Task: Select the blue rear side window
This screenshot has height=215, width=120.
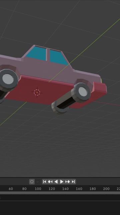Action: [x=37, y=53]
